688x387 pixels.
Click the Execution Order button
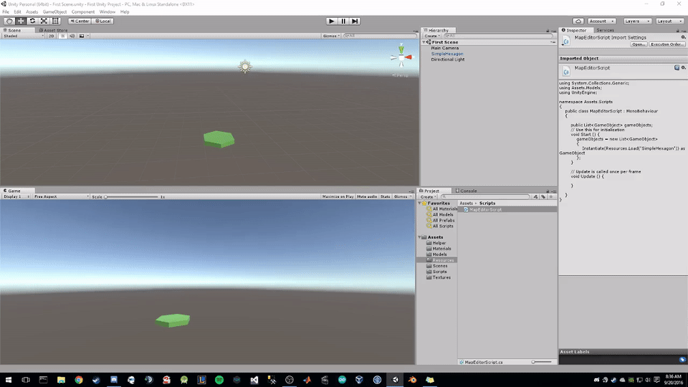667,44
